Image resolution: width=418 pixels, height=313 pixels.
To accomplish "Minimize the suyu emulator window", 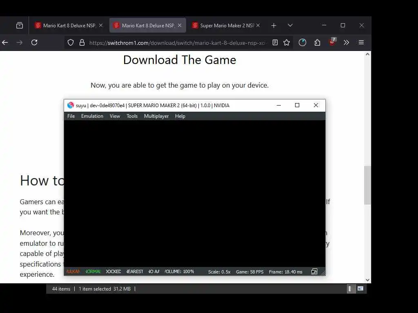I will coord(279,106).
